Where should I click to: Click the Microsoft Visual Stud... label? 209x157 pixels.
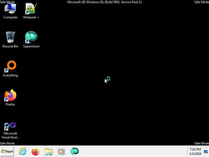10,135
